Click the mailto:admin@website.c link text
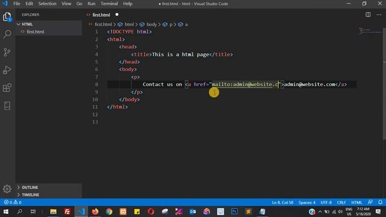The width and height of the screenshot is (386, 217). [x=245, y=84]
